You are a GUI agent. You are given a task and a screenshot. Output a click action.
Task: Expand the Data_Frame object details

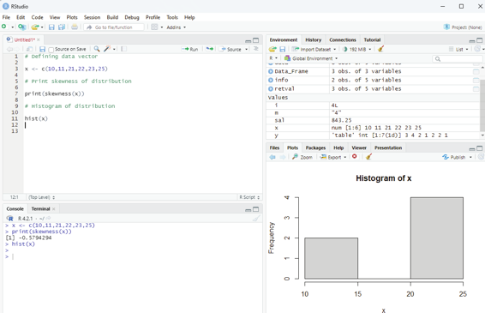coord(271,71)
